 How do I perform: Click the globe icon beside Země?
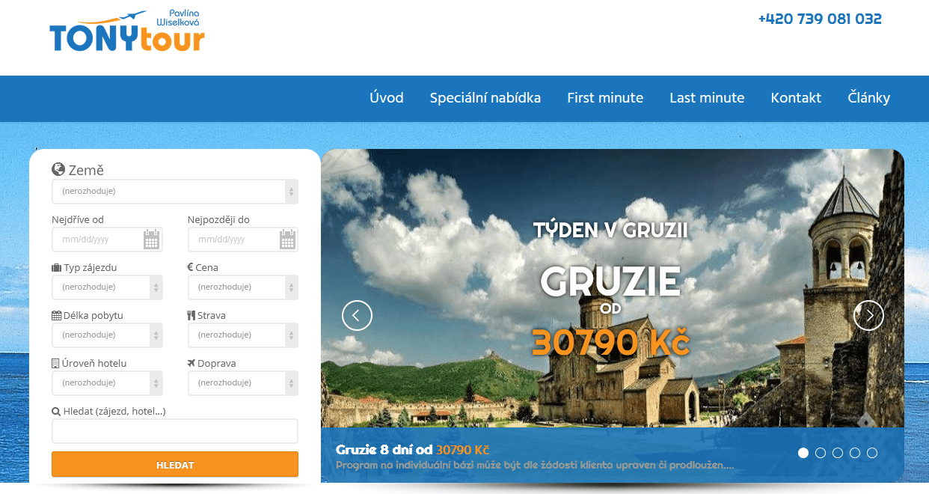pyautogui.click(x=58, y=170)
